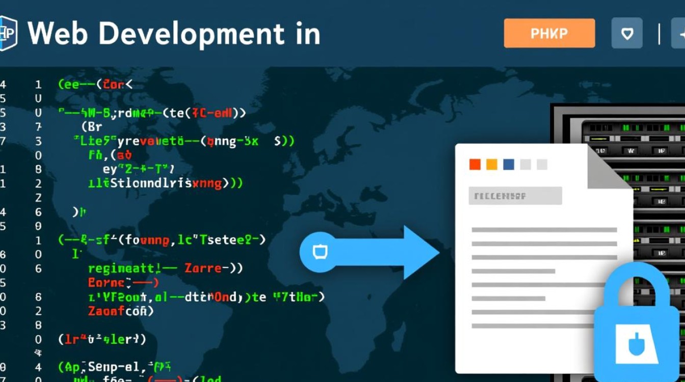The width and height of the screenshot is (685, 382).
Task: Click the "(Ap,Senp-al" code line
Action: pyautogui.click(x=115, y=366)
